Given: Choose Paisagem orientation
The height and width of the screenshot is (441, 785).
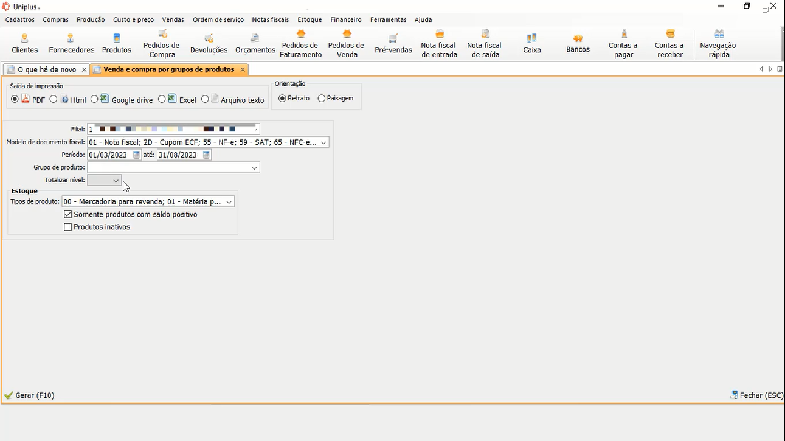Looking at the screenshot, I should [322, 99].
